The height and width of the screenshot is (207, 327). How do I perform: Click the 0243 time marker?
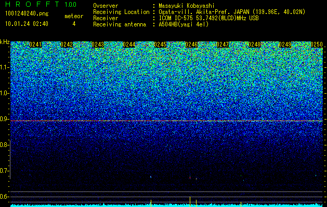98,45
